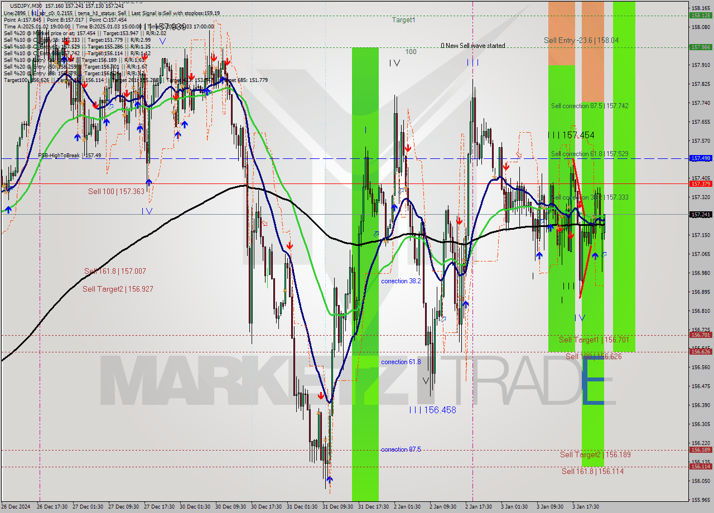This screenshot has width=714, height=513.
Task: Select 'Sell correction 38.2 | 157.333' label
Action: (590, 197)
